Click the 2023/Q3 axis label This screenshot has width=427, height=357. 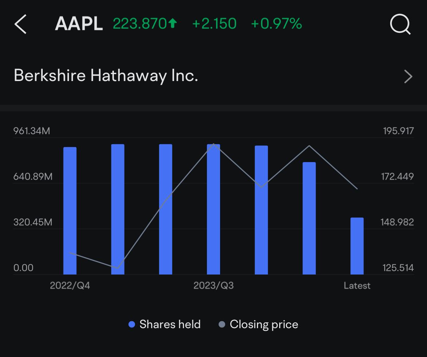213,285
